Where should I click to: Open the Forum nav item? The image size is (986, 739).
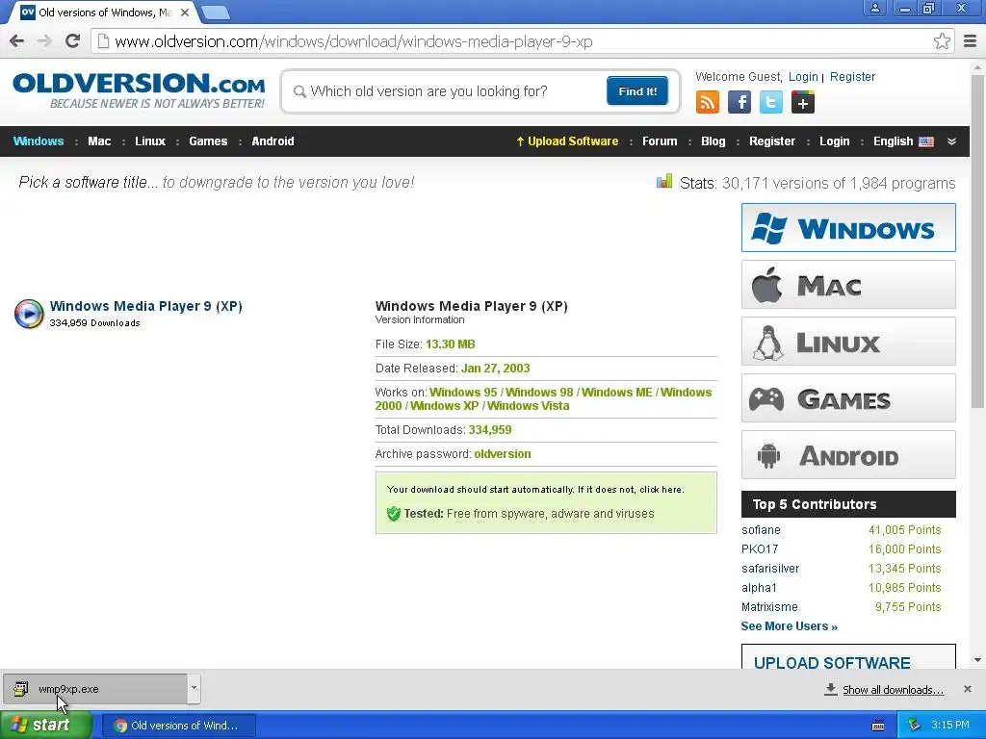pyautogui.click(x=660, y=141)
